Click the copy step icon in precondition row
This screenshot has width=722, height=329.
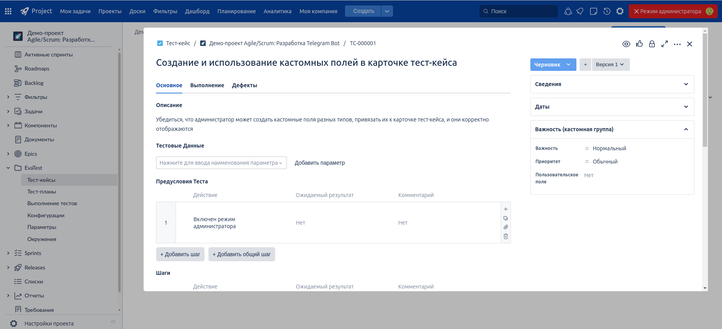(506, 218)
